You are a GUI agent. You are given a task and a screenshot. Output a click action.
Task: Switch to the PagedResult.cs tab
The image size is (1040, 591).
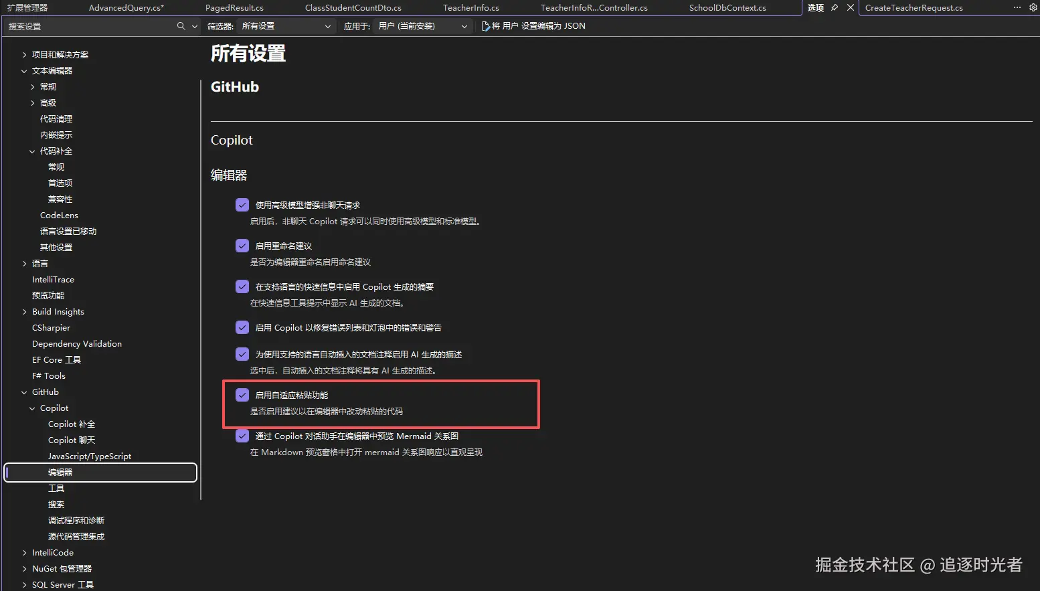(234, 8)
